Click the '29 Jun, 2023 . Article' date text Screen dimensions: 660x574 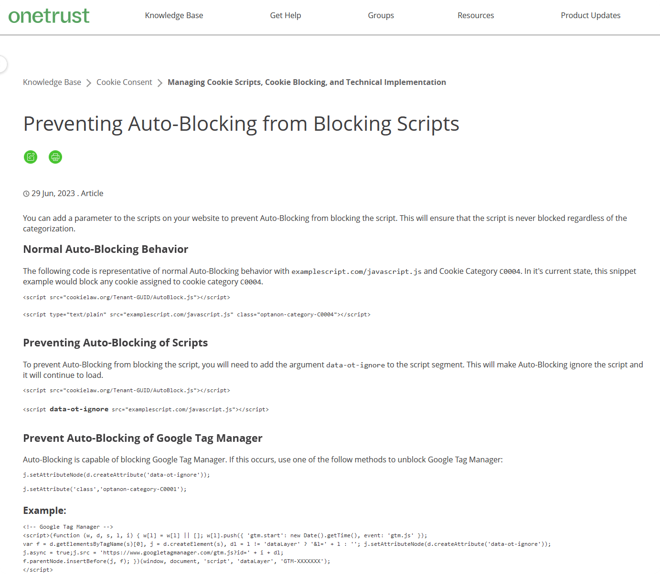[67, 193]
